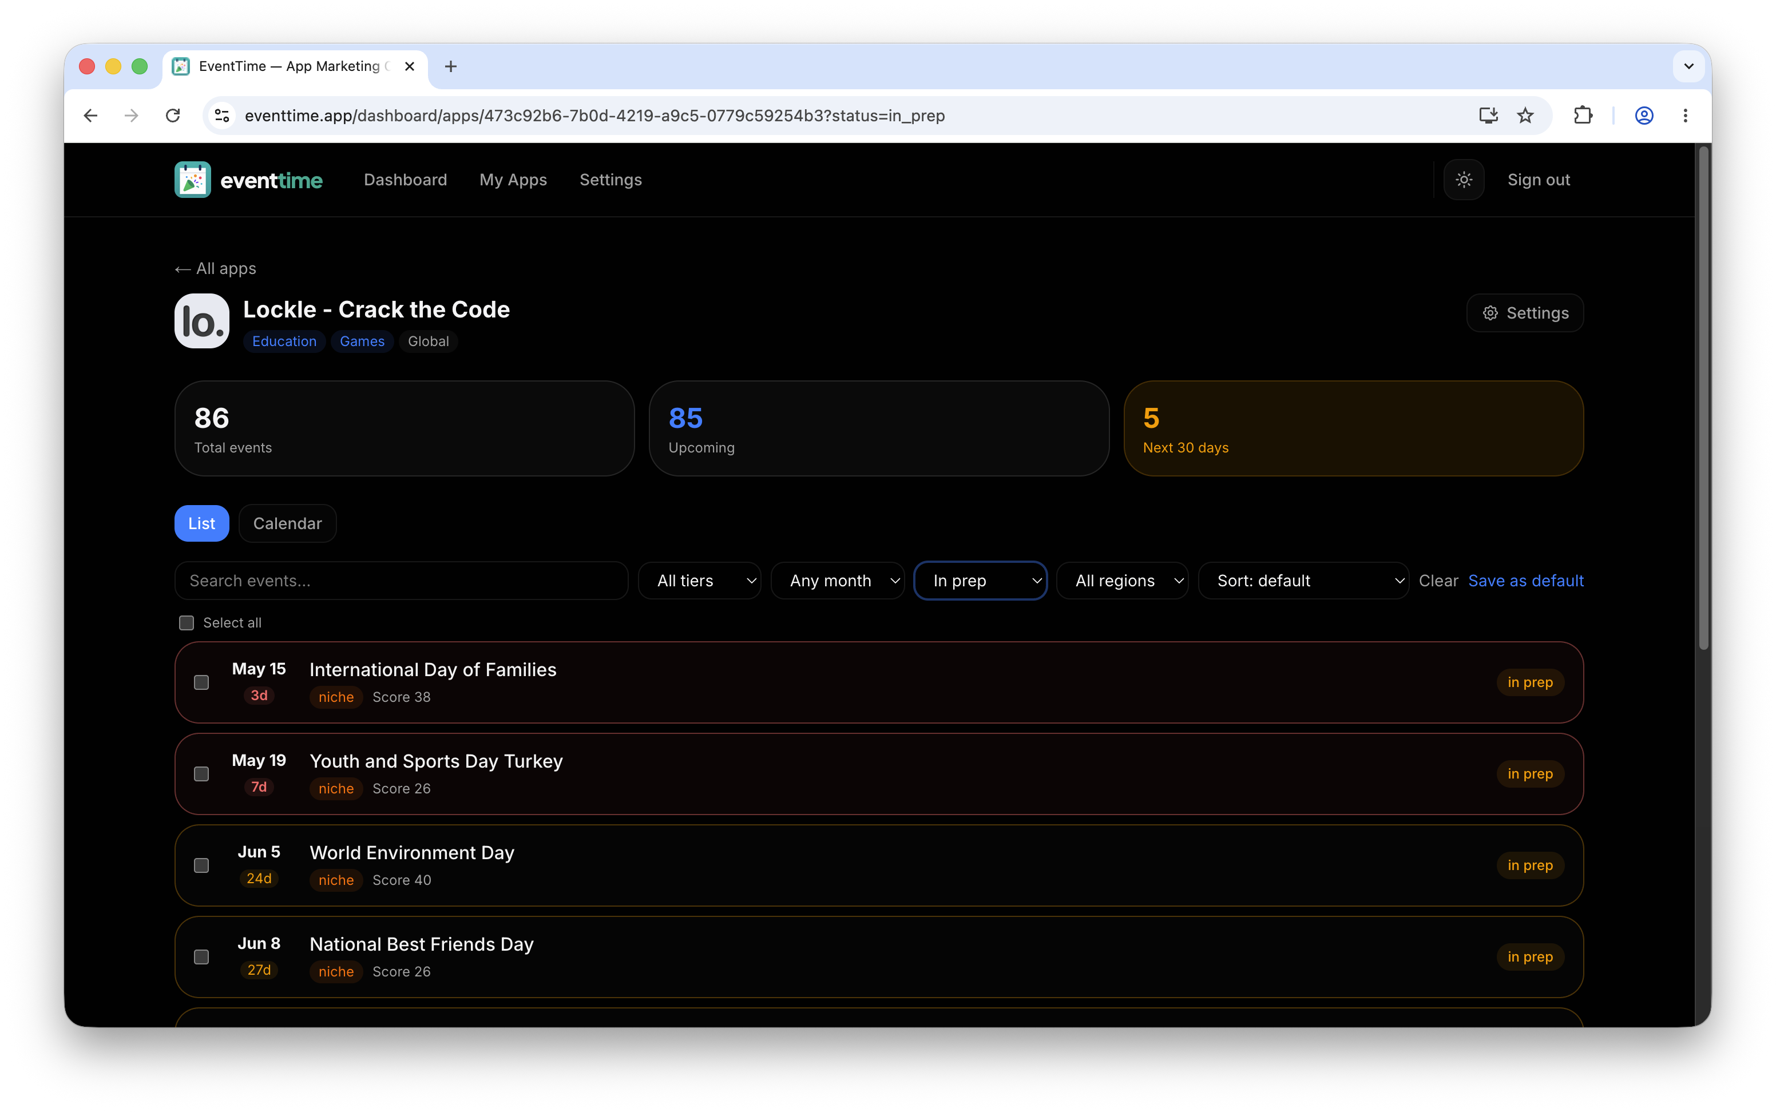Click the Lockle - Crack the Code title
1776x1112 pixels.
[376, 309]
